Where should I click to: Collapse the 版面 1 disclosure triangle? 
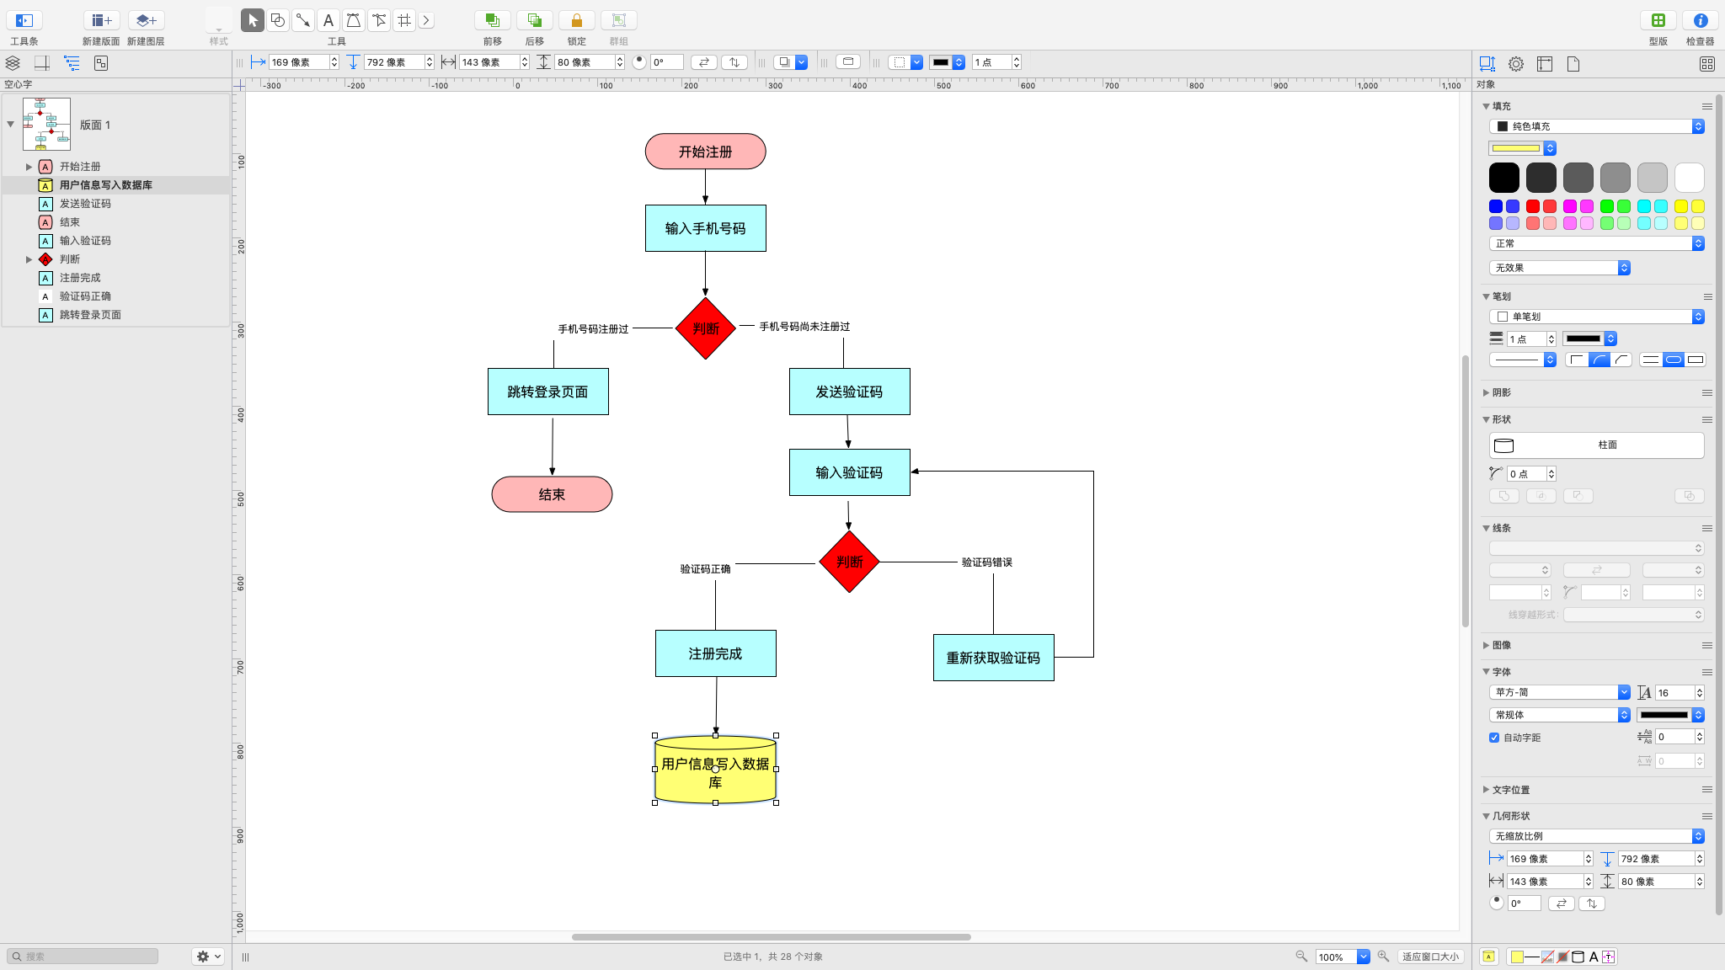click(x=10, y=124)
